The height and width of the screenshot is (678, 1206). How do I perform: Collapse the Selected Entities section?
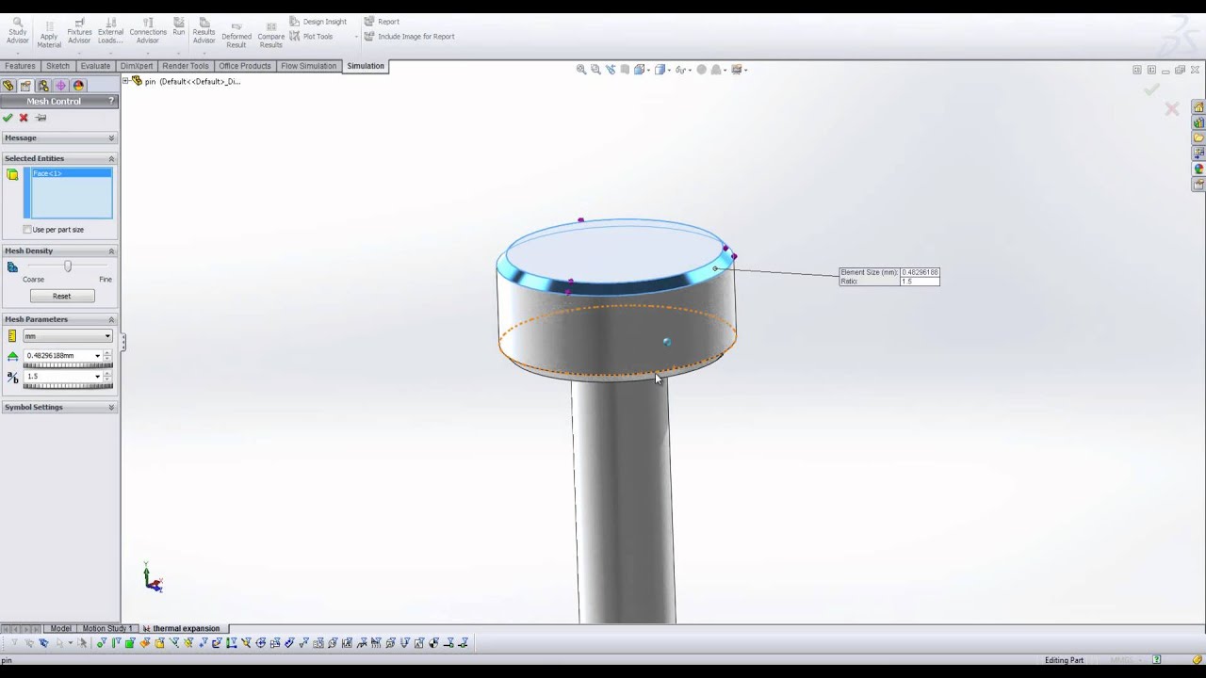coord(111,159)
